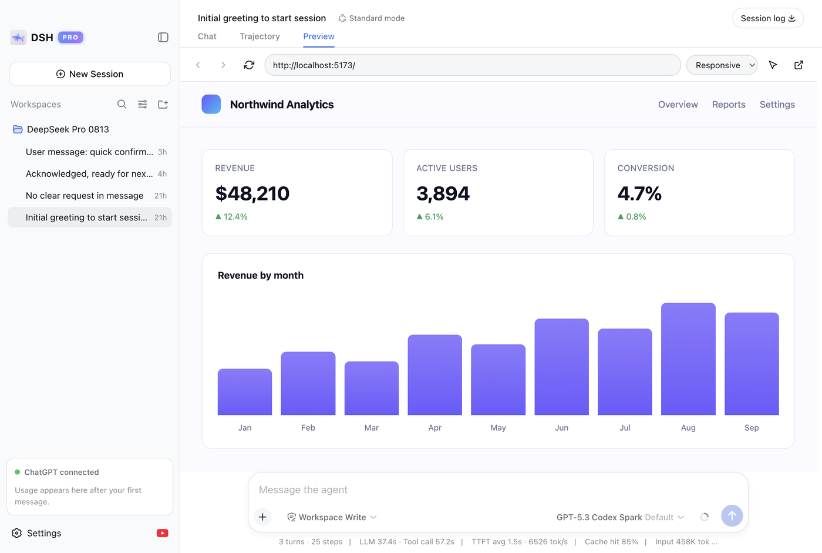The width and height of the screenshot is (822, 553).
Task: Search workspaces magnifier icon
Action: point(122,104)
